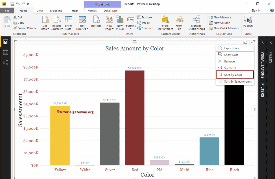Screen dimensions: 275x179
Task: Redo the last undone action
Action: pos(23,4)
